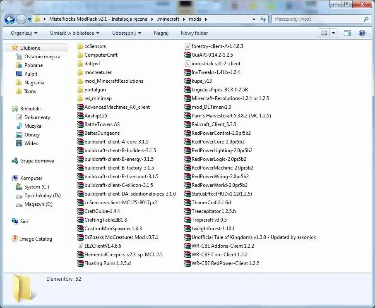Click the Sieć network icon
Viewport: 375px width, 308px height.
click(x=15, y=222)
